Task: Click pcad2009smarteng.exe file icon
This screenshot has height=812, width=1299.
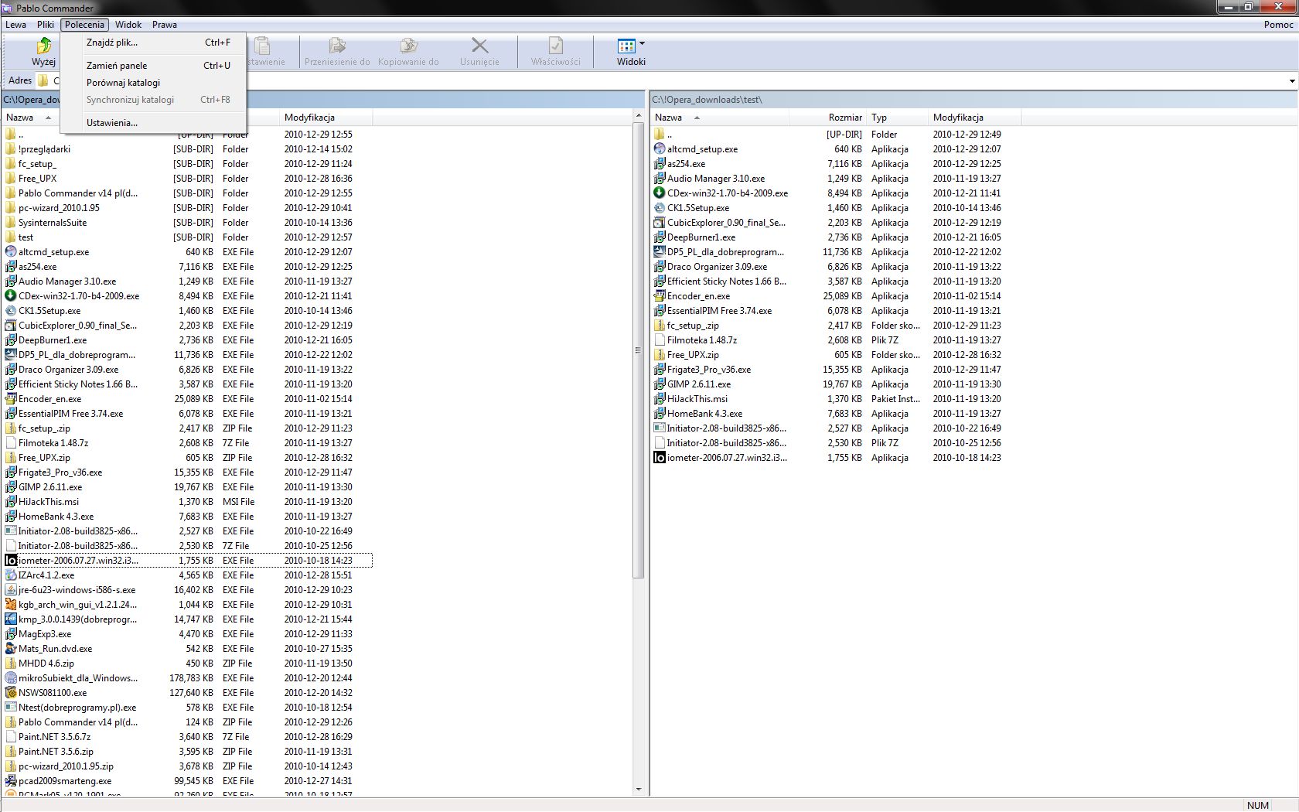Action: click(x=11, y=781)
